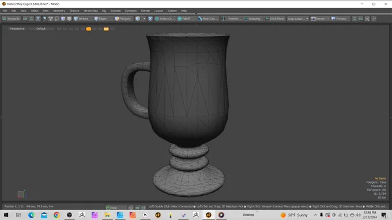Open the File menu
392x220 pixels.
(x=5, y=11)
